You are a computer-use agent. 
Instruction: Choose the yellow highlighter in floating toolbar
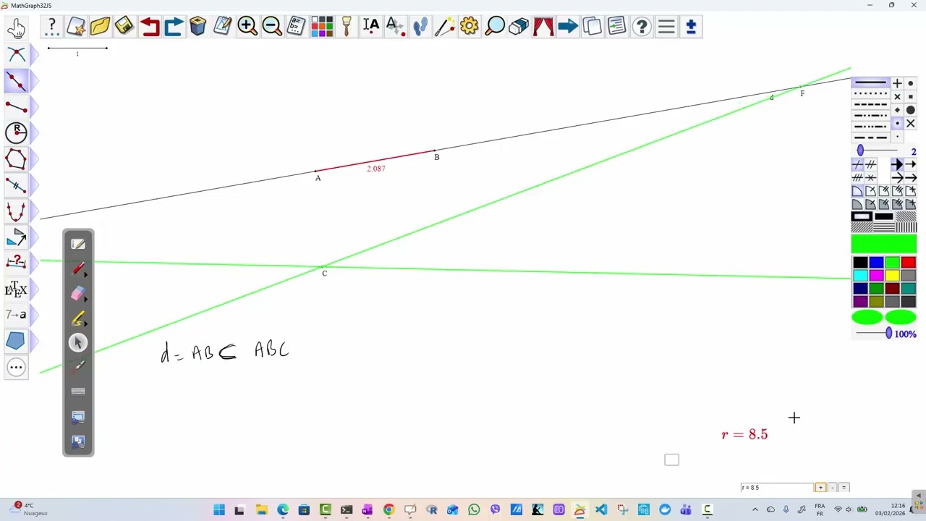[78, 318]
